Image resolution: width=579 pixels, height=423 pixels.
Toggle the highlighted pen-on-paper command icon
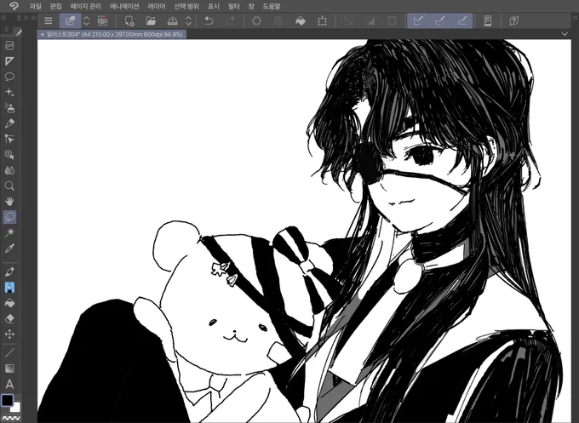coord(70,21)
